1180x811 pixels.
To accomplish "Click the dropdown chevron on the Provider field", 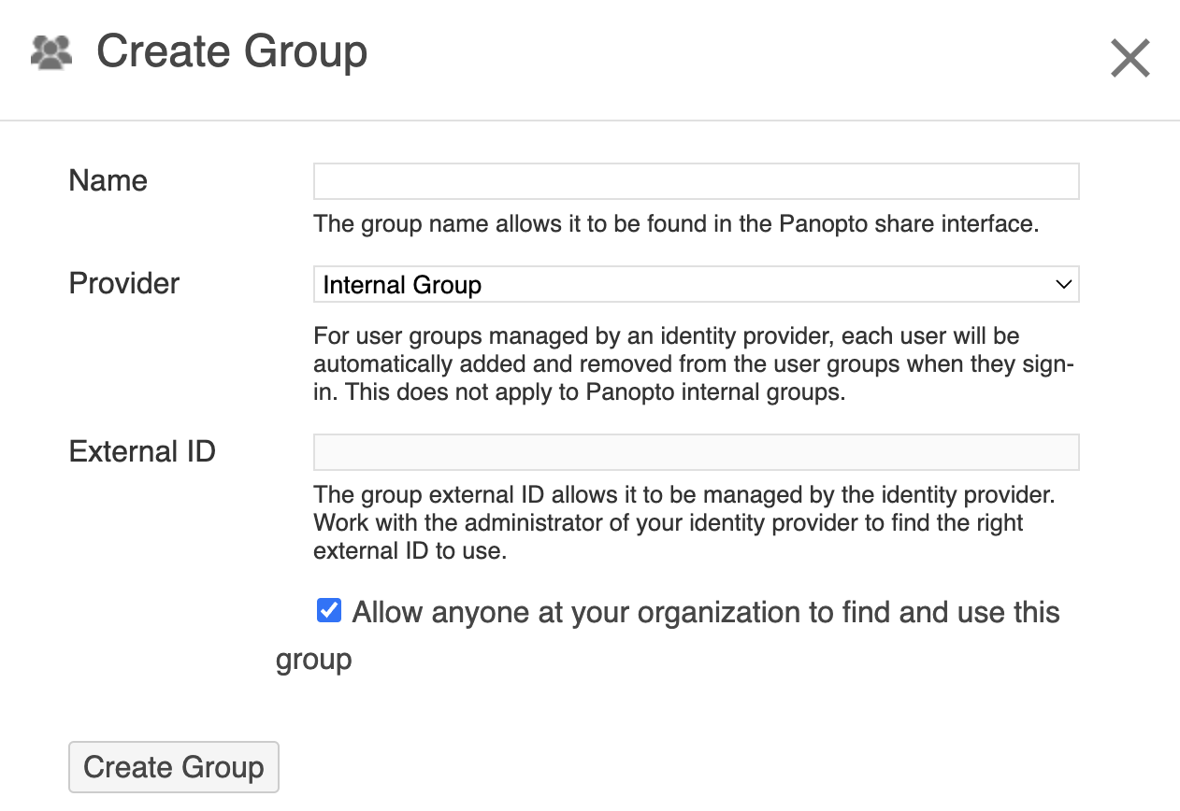I will [1063, 284].
